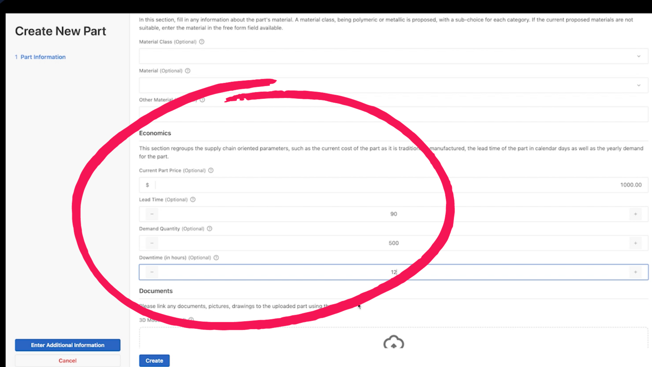The width and height of the screenshot is (652, 367).
Task: Open help tooltip for Material Class
Action: click(202, 42)
